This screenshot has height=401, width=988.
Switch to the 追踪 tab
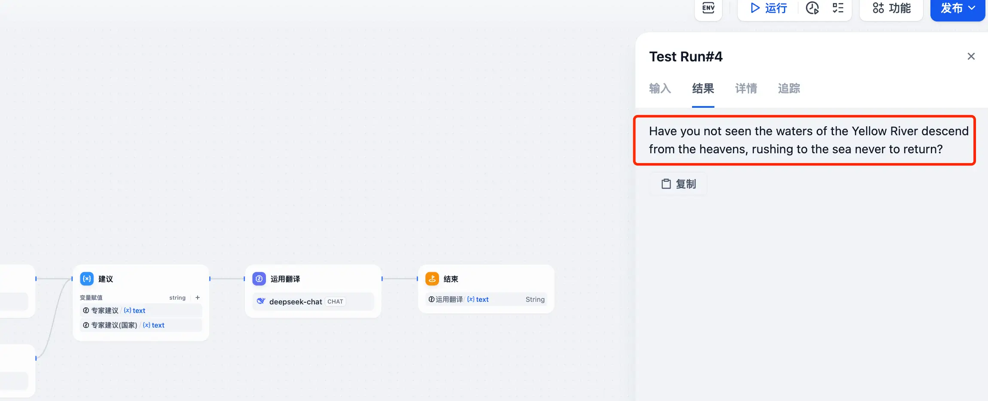tap(789, 88)
